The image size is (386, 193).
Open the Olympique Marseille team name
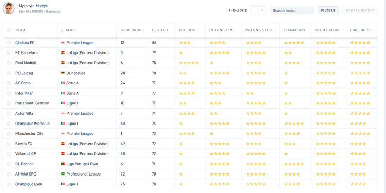32,124
